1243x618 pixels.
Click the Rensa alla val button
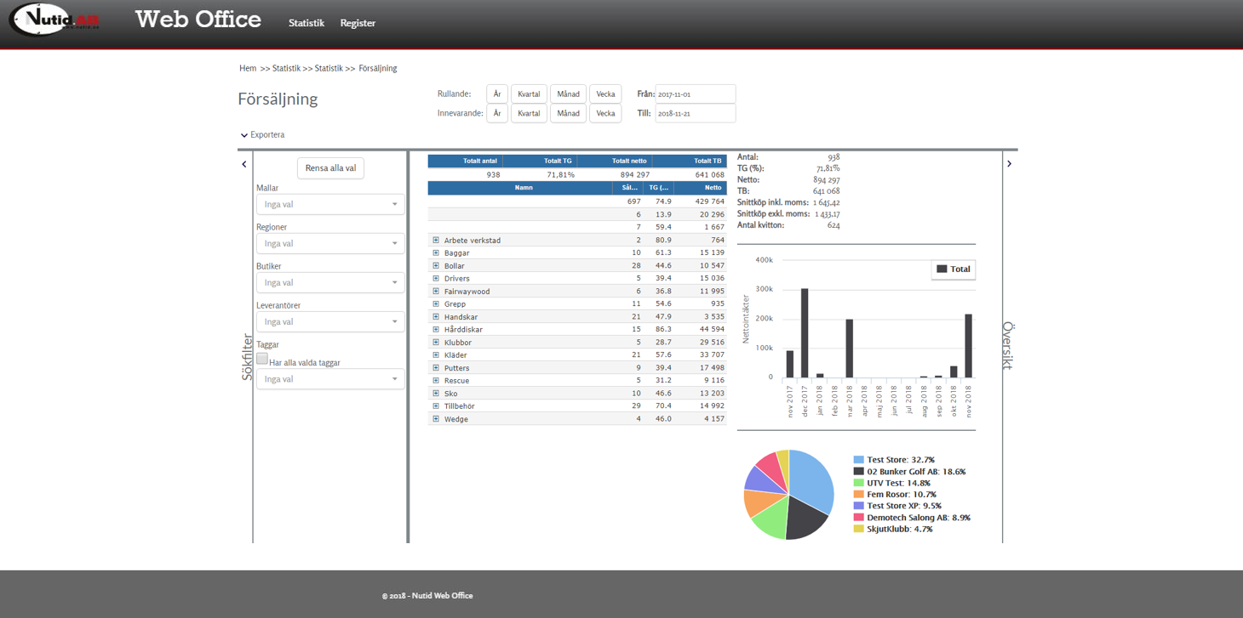click(x=330, y=168)
